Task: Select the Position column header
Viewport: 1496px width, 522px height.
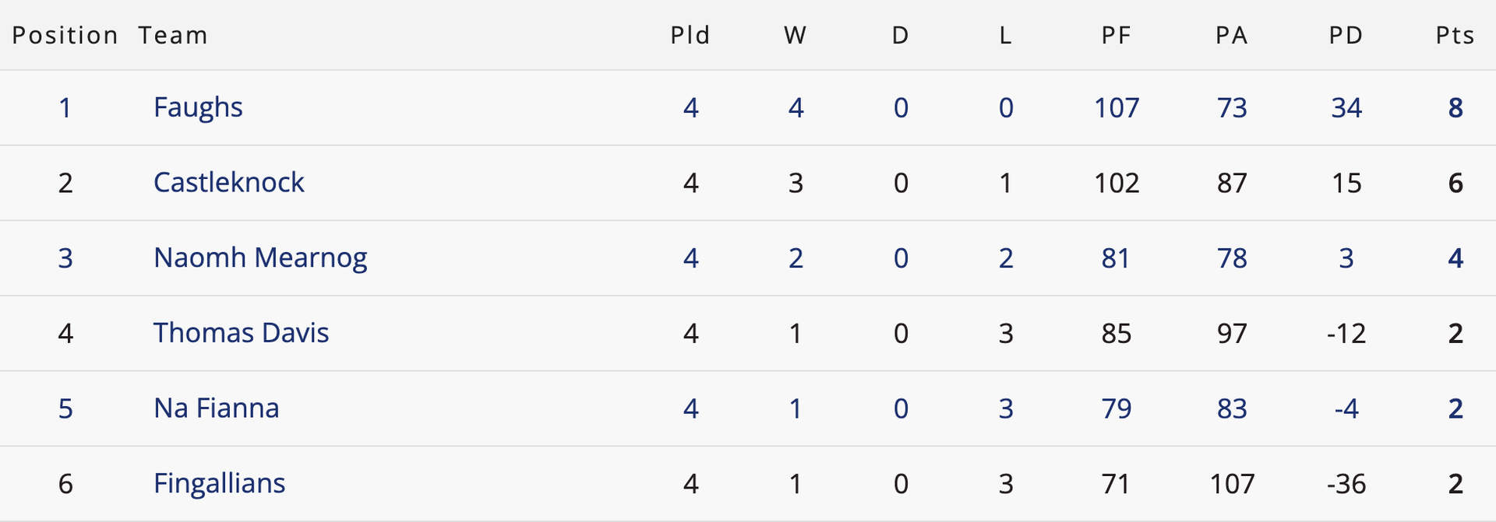Action: coord(65,35)
